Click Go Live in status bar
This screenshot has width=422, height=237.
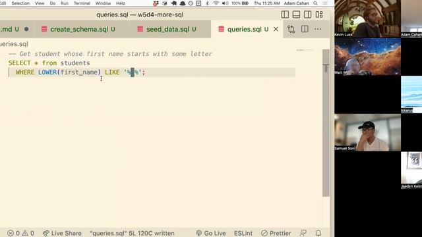click(211, 233)
